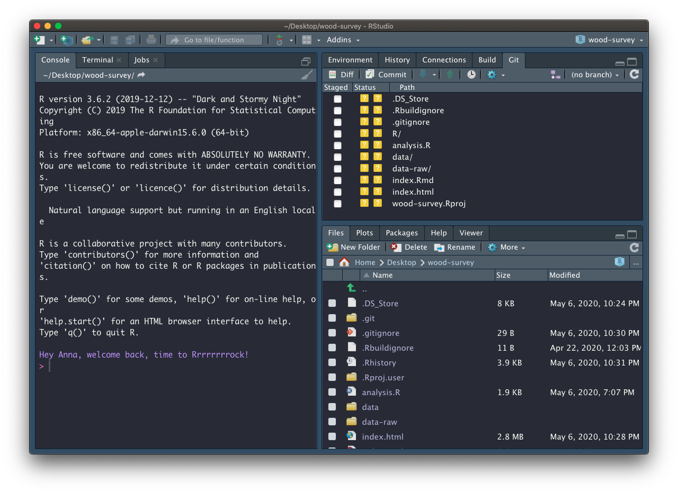The width and height of the screenshot is (678, 493).
Task: Open the Git pane gear More menu
Action: [x=496, y=75]
